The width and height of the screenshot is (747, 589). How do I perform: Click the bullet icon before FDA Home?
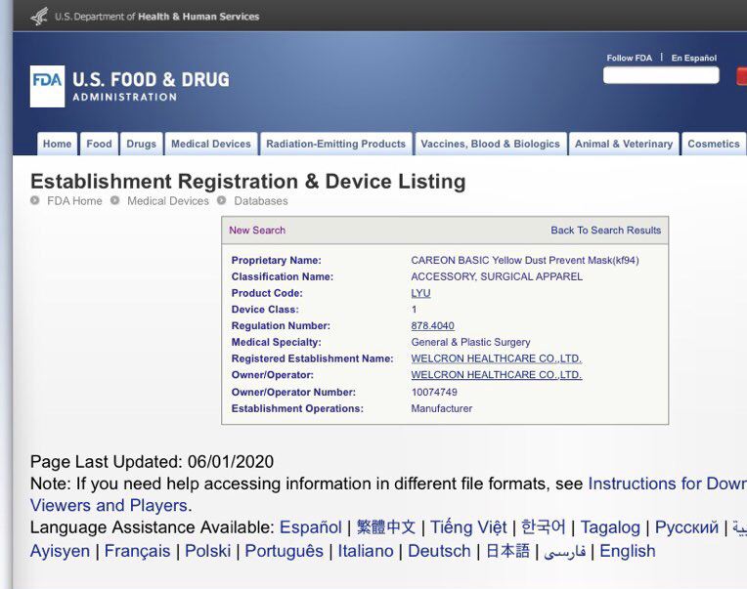point(35,200)
